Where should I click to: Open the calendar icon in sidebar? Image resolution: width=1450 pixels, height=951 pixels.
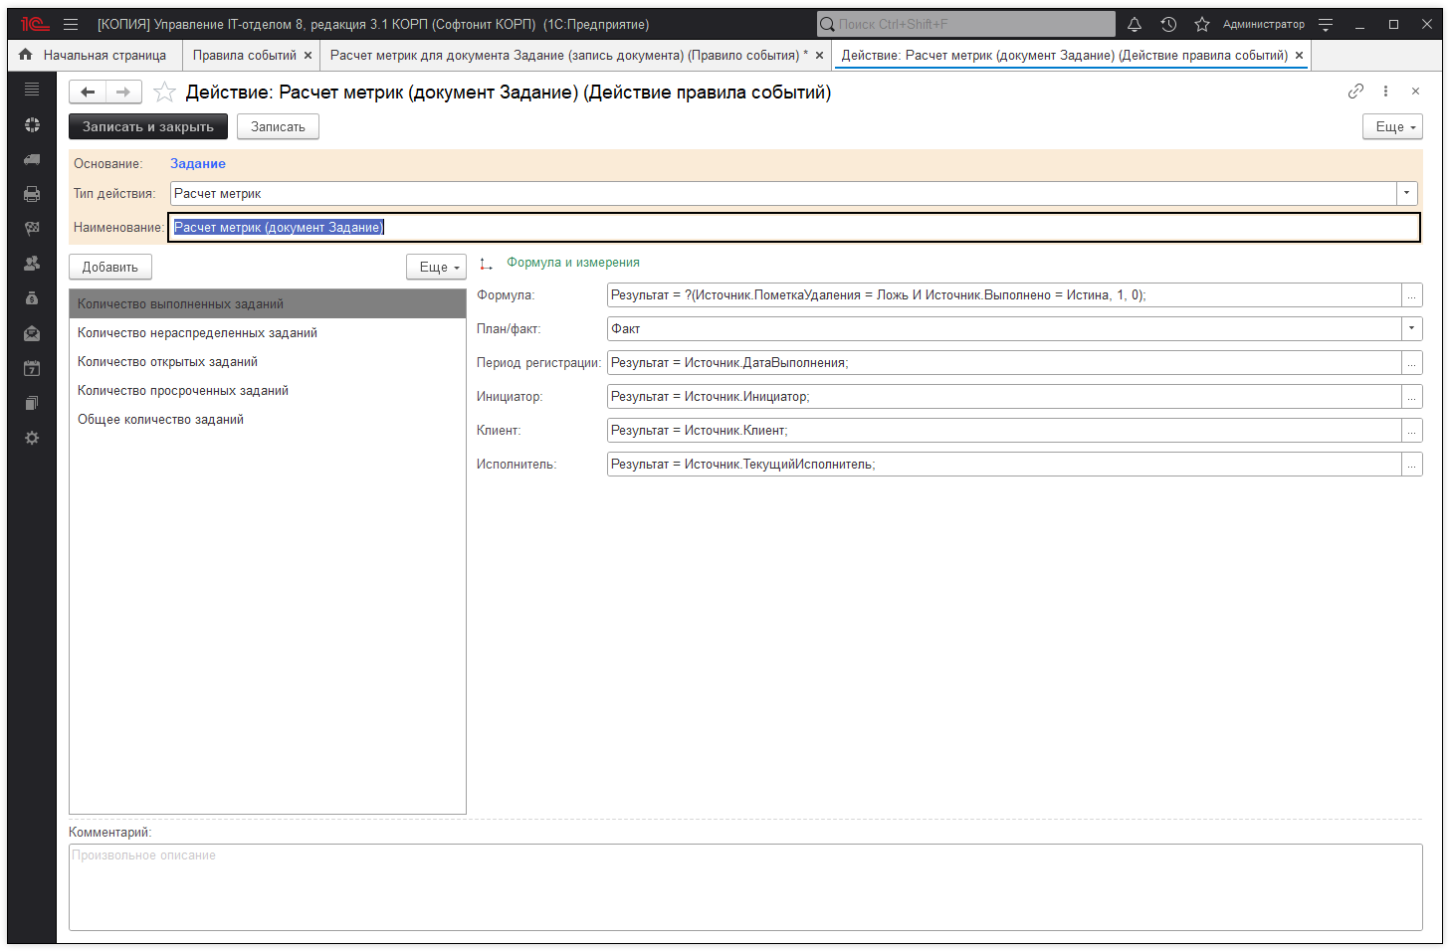(x=32, y=368)
